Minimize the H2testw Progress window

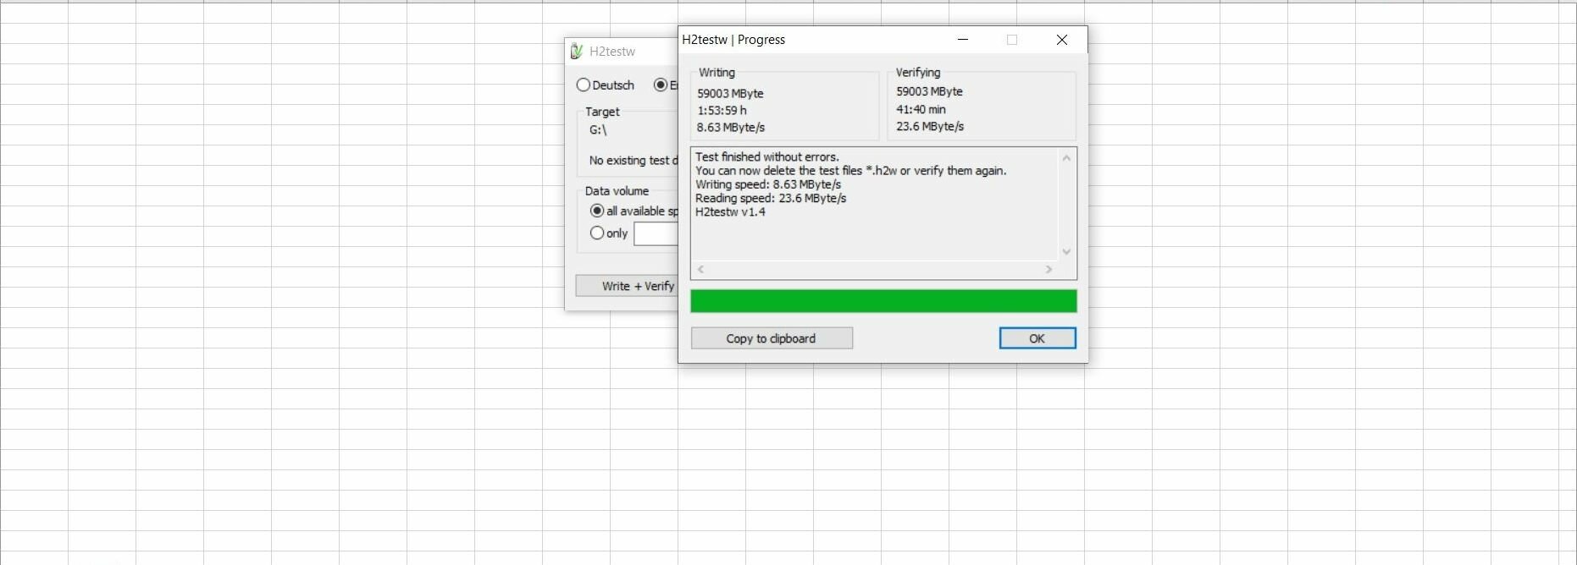[x=963, y=40]
